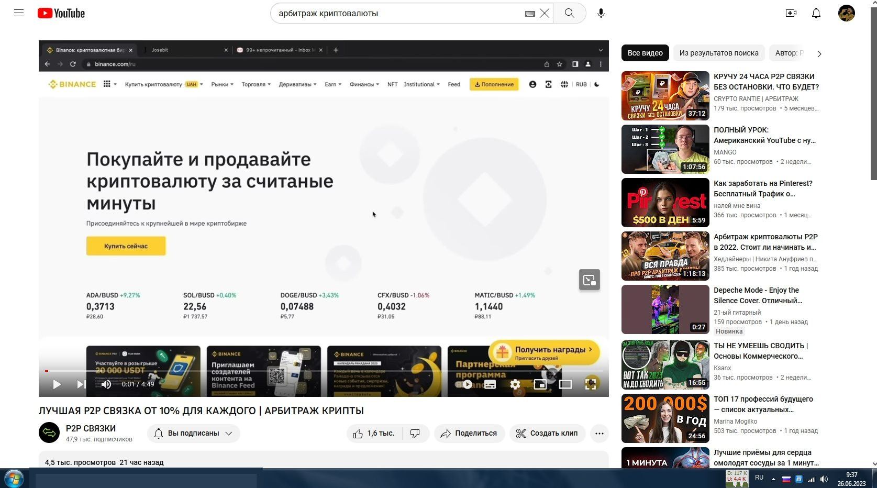Open the Арбитраж криптовалюты P2P в 2022 title
The image size is (877, 488).
[x=765, y=242]
